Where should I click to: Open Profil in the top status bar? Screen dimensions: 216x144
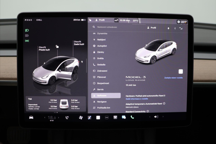[100, 20]
